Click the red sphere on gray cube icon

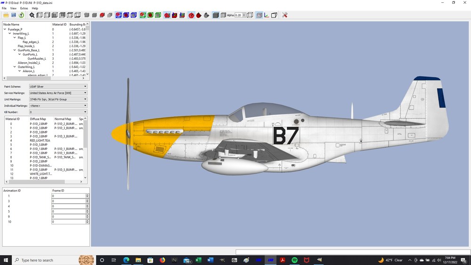click(102, 15)
